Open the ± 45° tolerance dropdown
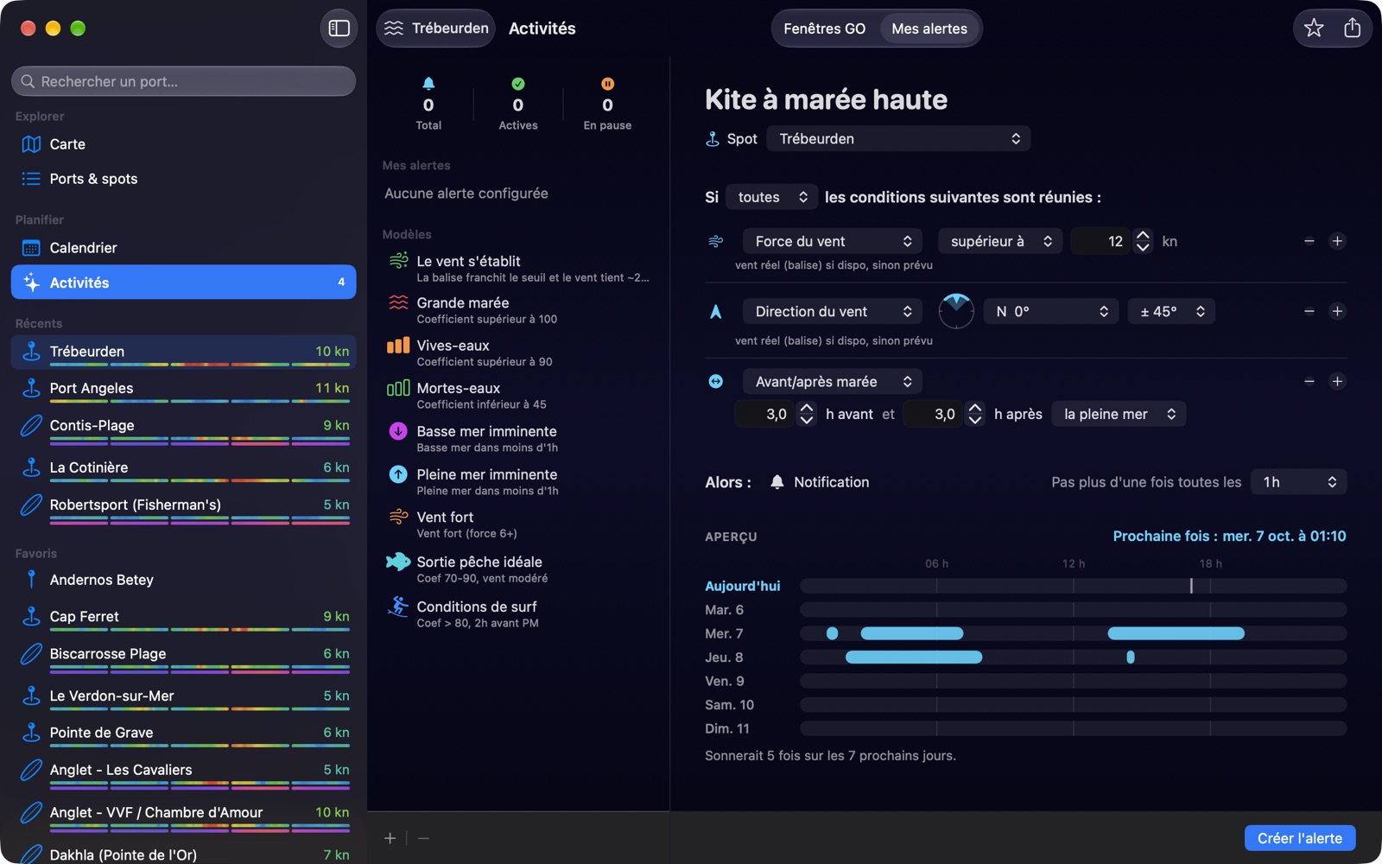 (1171, 311)
